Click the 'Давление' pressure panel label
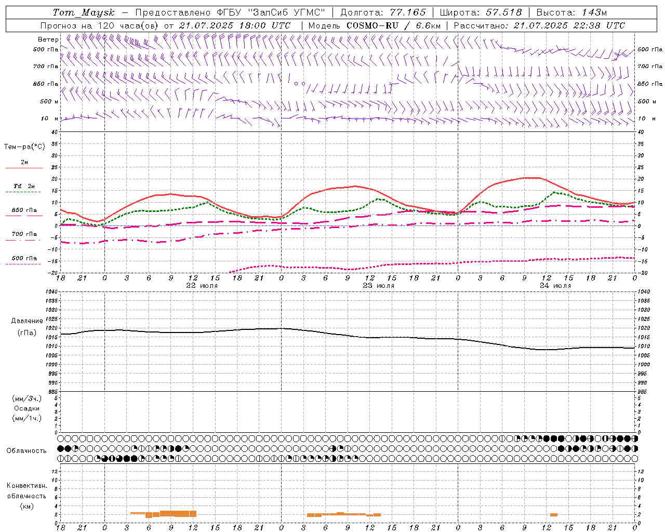This screenshot has width=665, height=532. [27, 321]
